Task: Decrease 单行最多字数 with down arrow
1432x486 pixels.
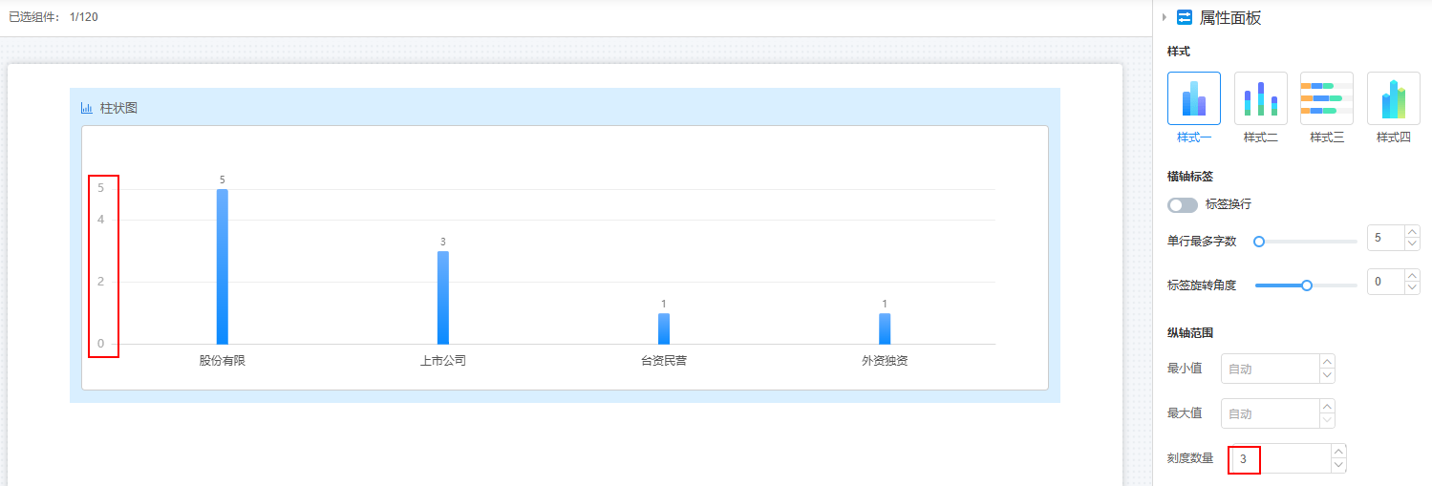Action: coord(1413,244)
